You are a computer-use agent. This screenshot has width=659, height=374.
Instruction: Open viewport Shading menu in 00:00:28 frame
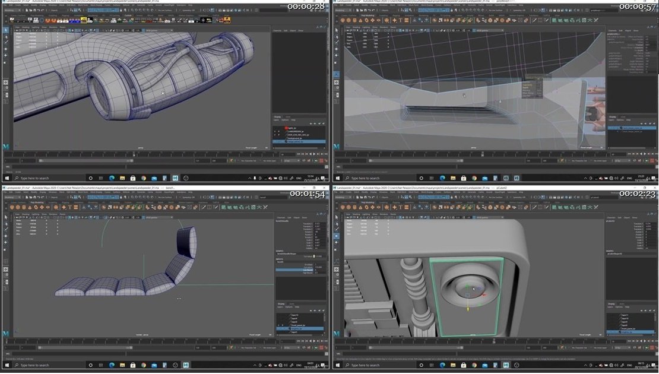(26, 27)
